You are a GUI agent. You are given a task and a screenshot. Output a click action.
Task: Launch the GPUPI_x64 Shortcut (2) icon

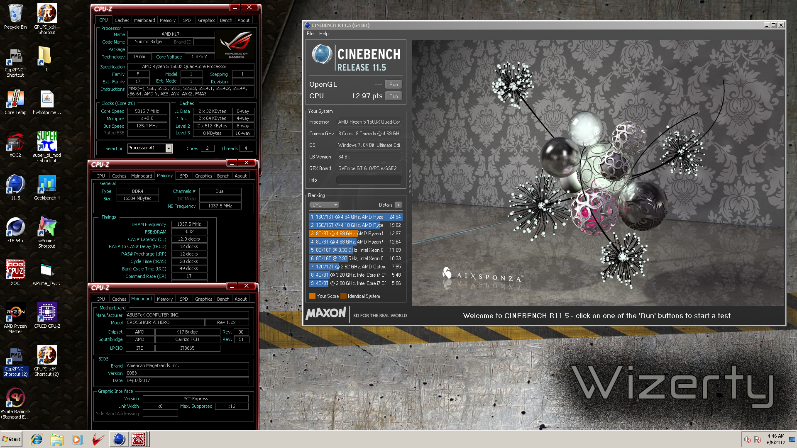click(47, 361)
